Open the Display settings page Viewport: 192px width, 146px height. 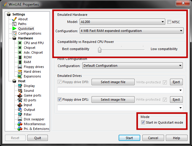(x=29, y=86)
